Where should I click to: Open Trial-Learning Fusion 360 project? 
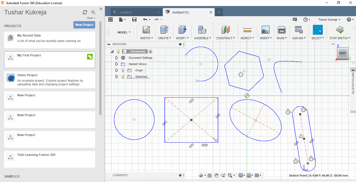[50, 159]
